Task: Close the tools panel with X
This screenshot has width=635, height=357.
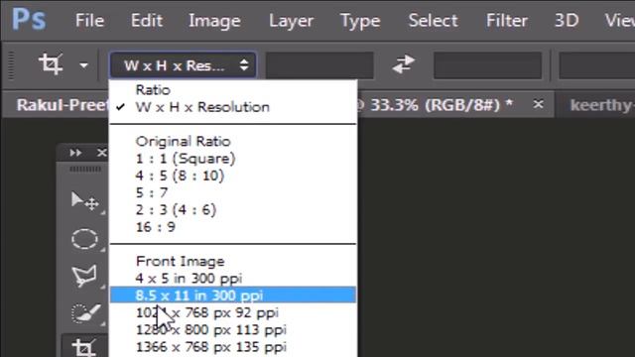Action: tap(102, 153)
